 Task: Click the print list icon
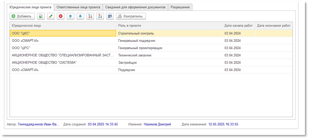pos(110,16)
